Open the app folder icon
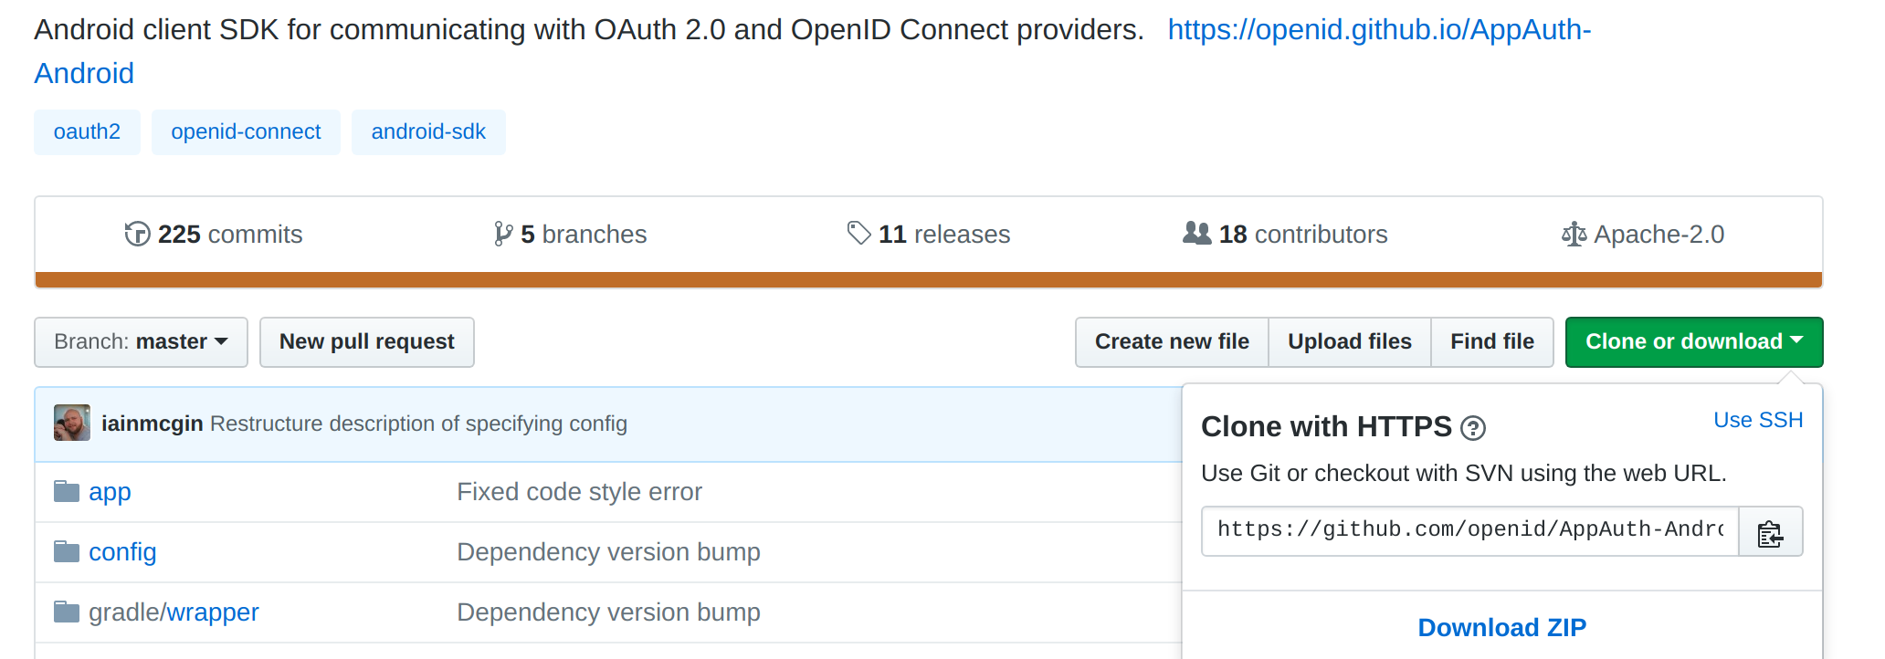This screenshot has height=659, width=1885. [x=67, y=492]
